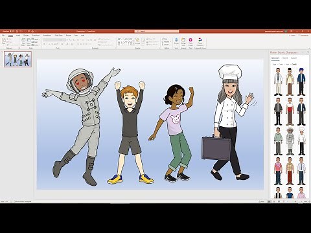Viewport: 311px width, 233px height.
Task: Choose the chef hat outfit in panel
Action: [301, 141]
